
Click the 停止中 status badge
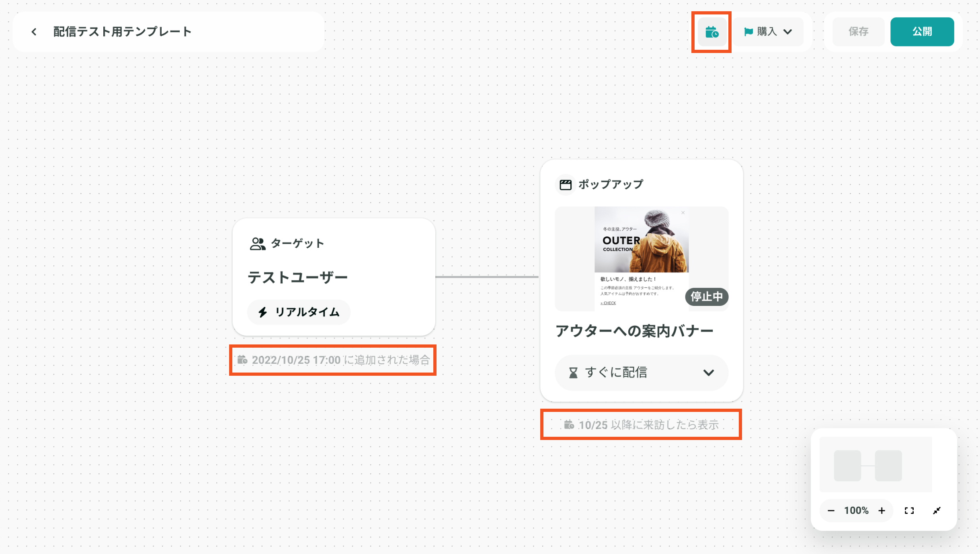click(x=706, y=297)
